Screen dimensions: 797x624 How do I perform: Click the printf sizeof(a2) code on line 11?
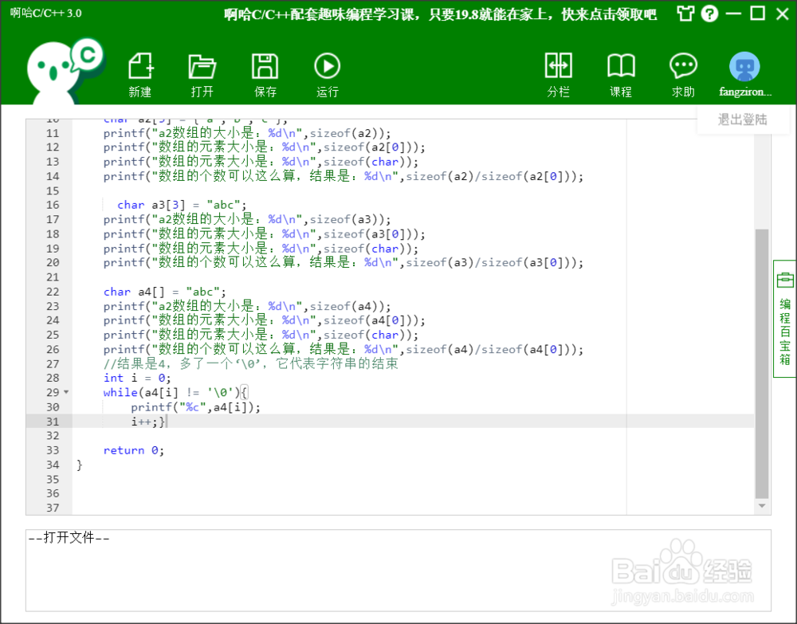tap(247, 133)
